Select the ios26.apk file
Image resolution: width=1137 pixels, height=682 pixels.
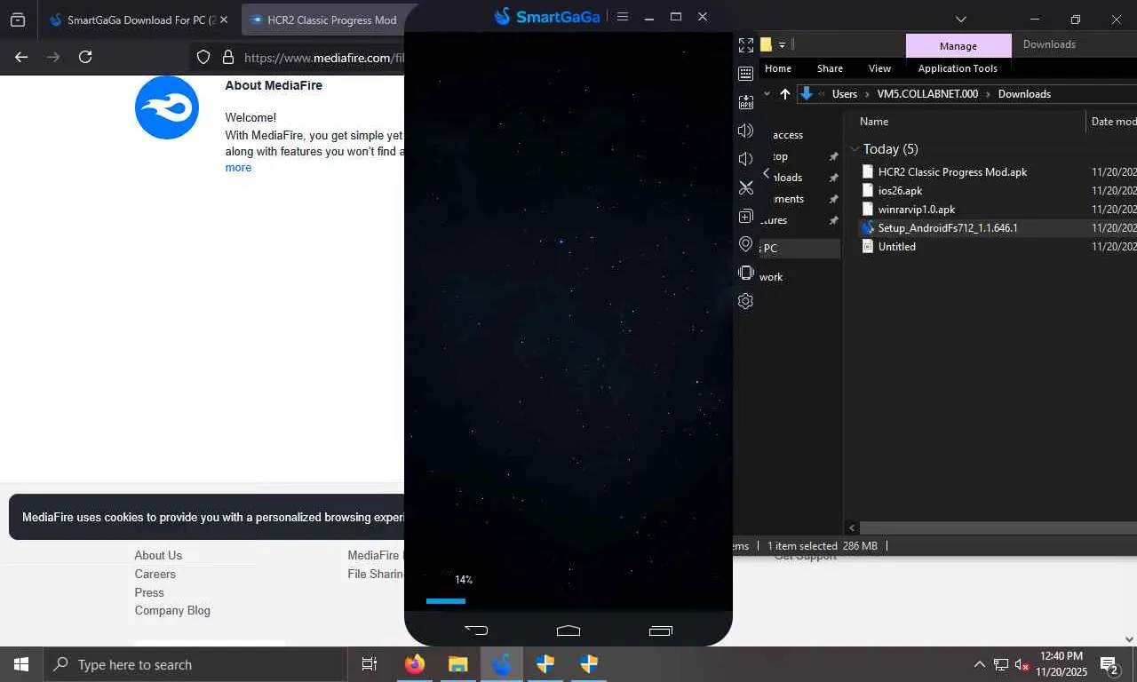click(900, 191)
